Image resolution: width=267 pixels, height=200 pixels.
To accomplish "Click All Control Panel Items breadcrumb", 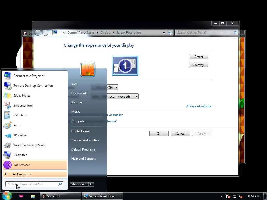I will click(x=78, y=33).
